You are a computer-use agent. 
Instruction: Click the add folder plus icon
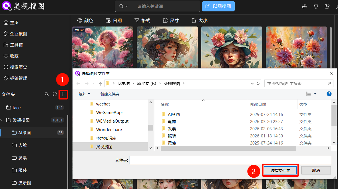tap(63, 94)
